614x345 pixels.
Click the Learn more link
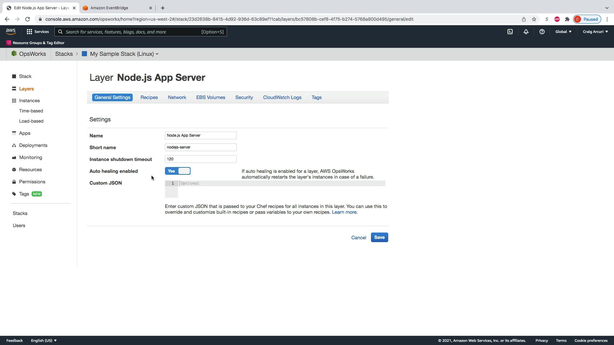click(x=344, y=212)
